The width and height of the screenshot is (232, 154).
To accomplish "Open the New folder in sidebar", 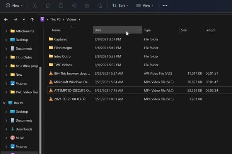I will click(x=19, y=75).
